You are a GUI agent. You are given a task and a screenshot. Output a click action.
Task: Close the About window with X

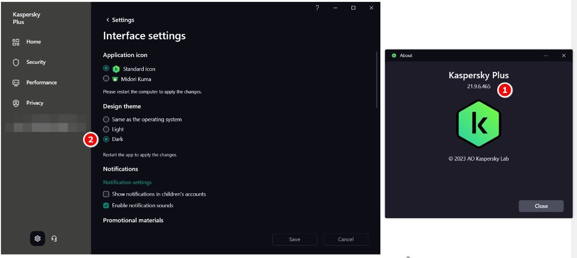click(x=564, y=56)
